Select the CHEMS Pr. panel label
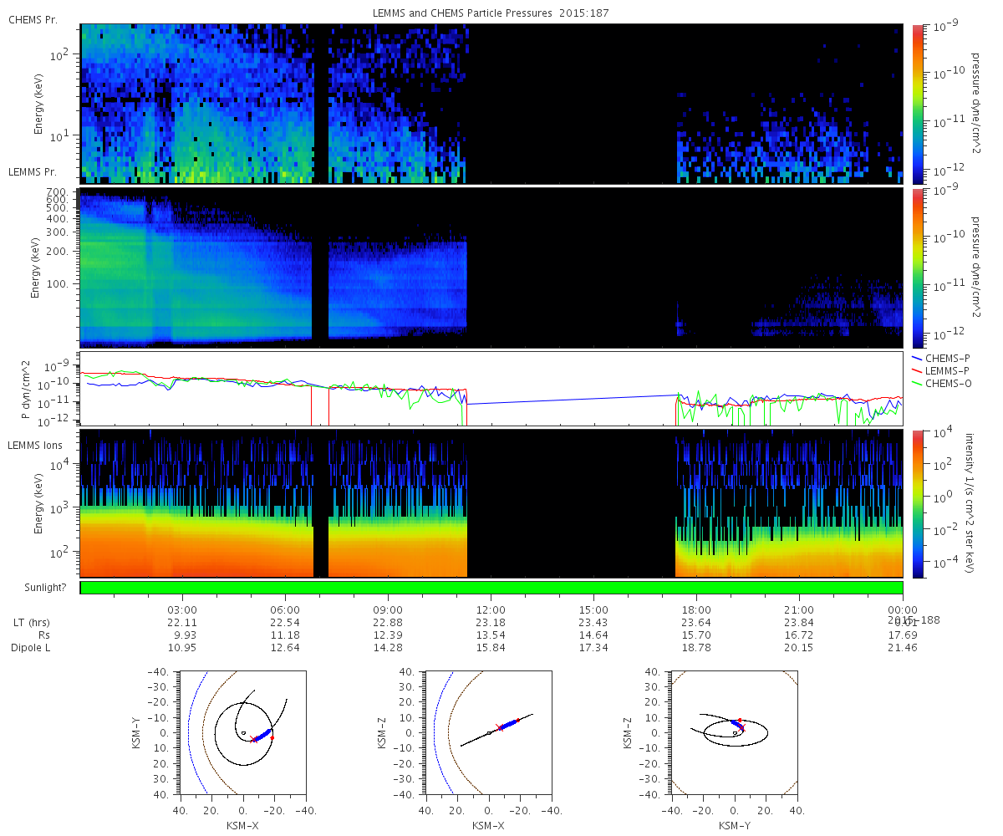Viewport: 1003px width, 836px height. tap(33, 19)
